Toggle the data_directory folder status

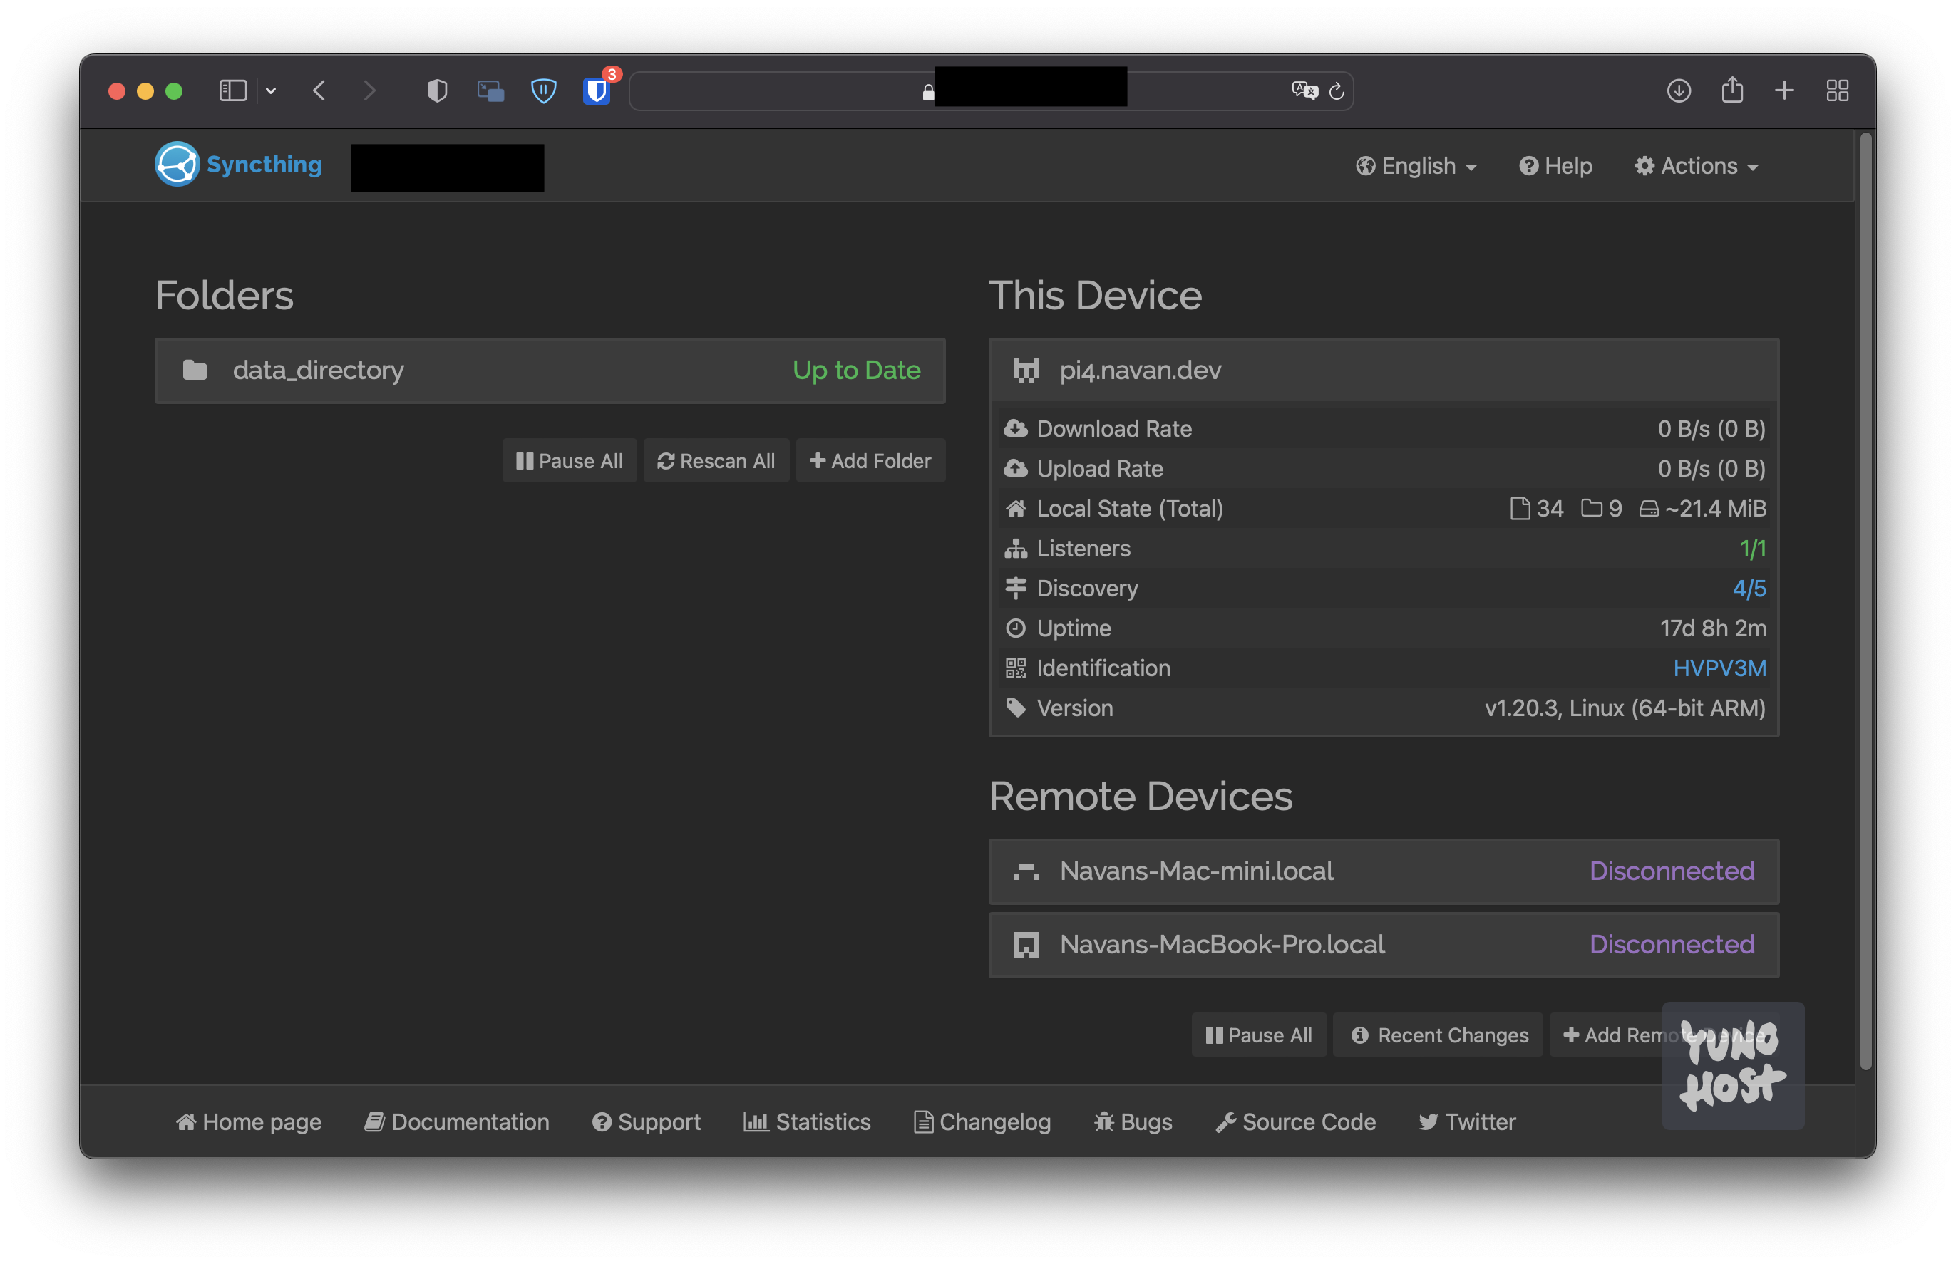(550, 369)
